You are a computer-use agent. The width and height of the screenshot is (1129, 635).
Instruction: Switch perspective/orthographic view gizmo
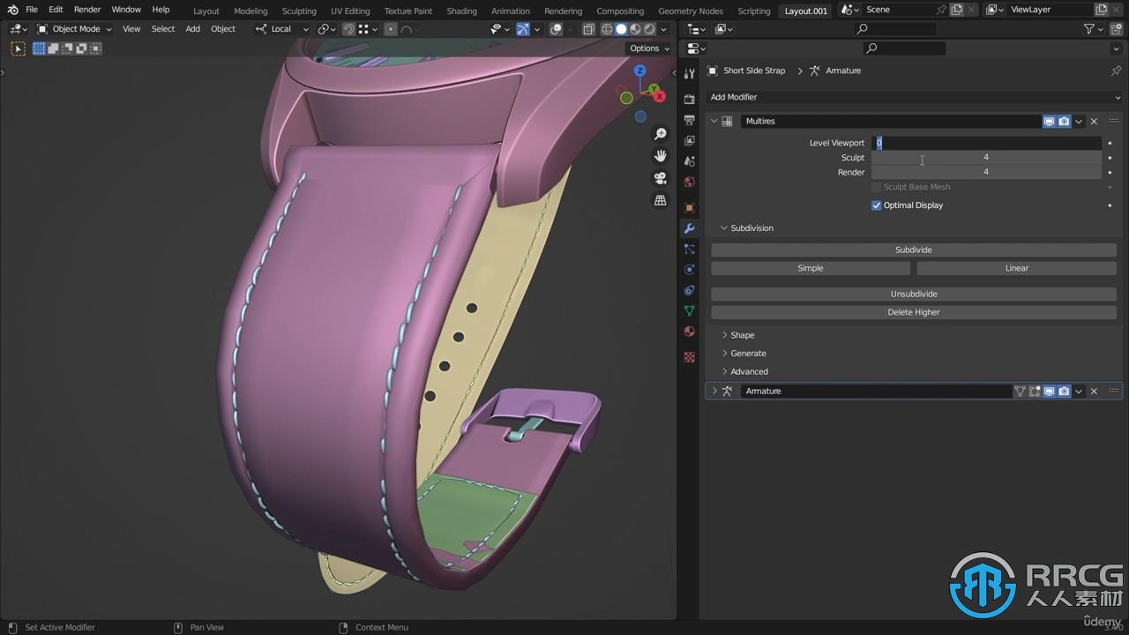pyautogui.click(x=660, y=200)
